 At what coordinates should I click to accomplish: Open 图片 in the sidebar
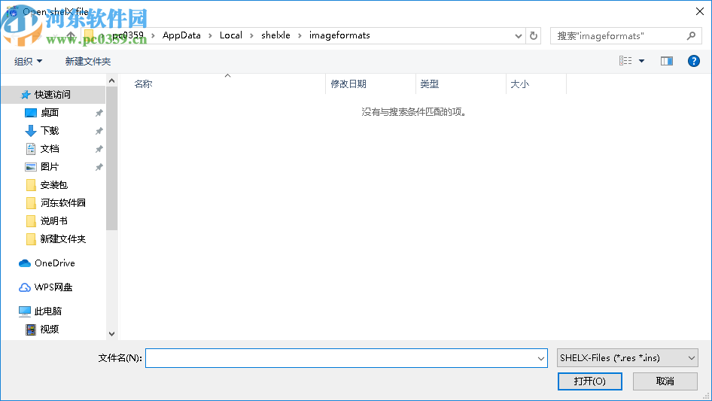pyautogui.click(x=50, y=167)
